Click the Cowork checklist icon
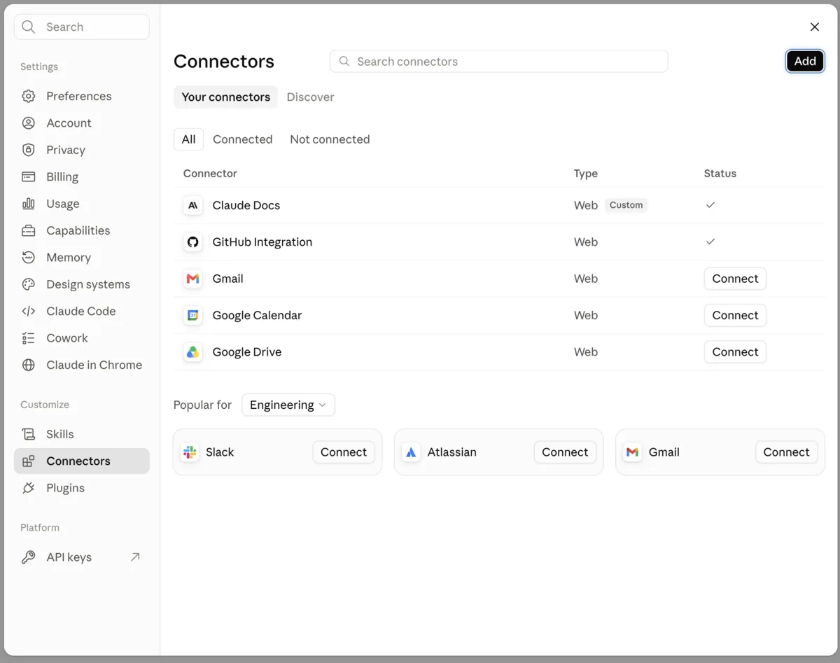 click(29, 338)
